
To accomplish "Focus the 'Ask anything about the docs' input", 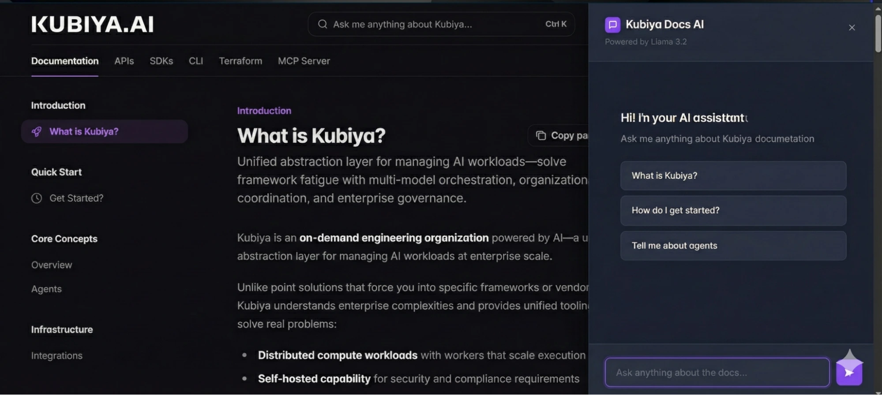I will tap(717, 373).
